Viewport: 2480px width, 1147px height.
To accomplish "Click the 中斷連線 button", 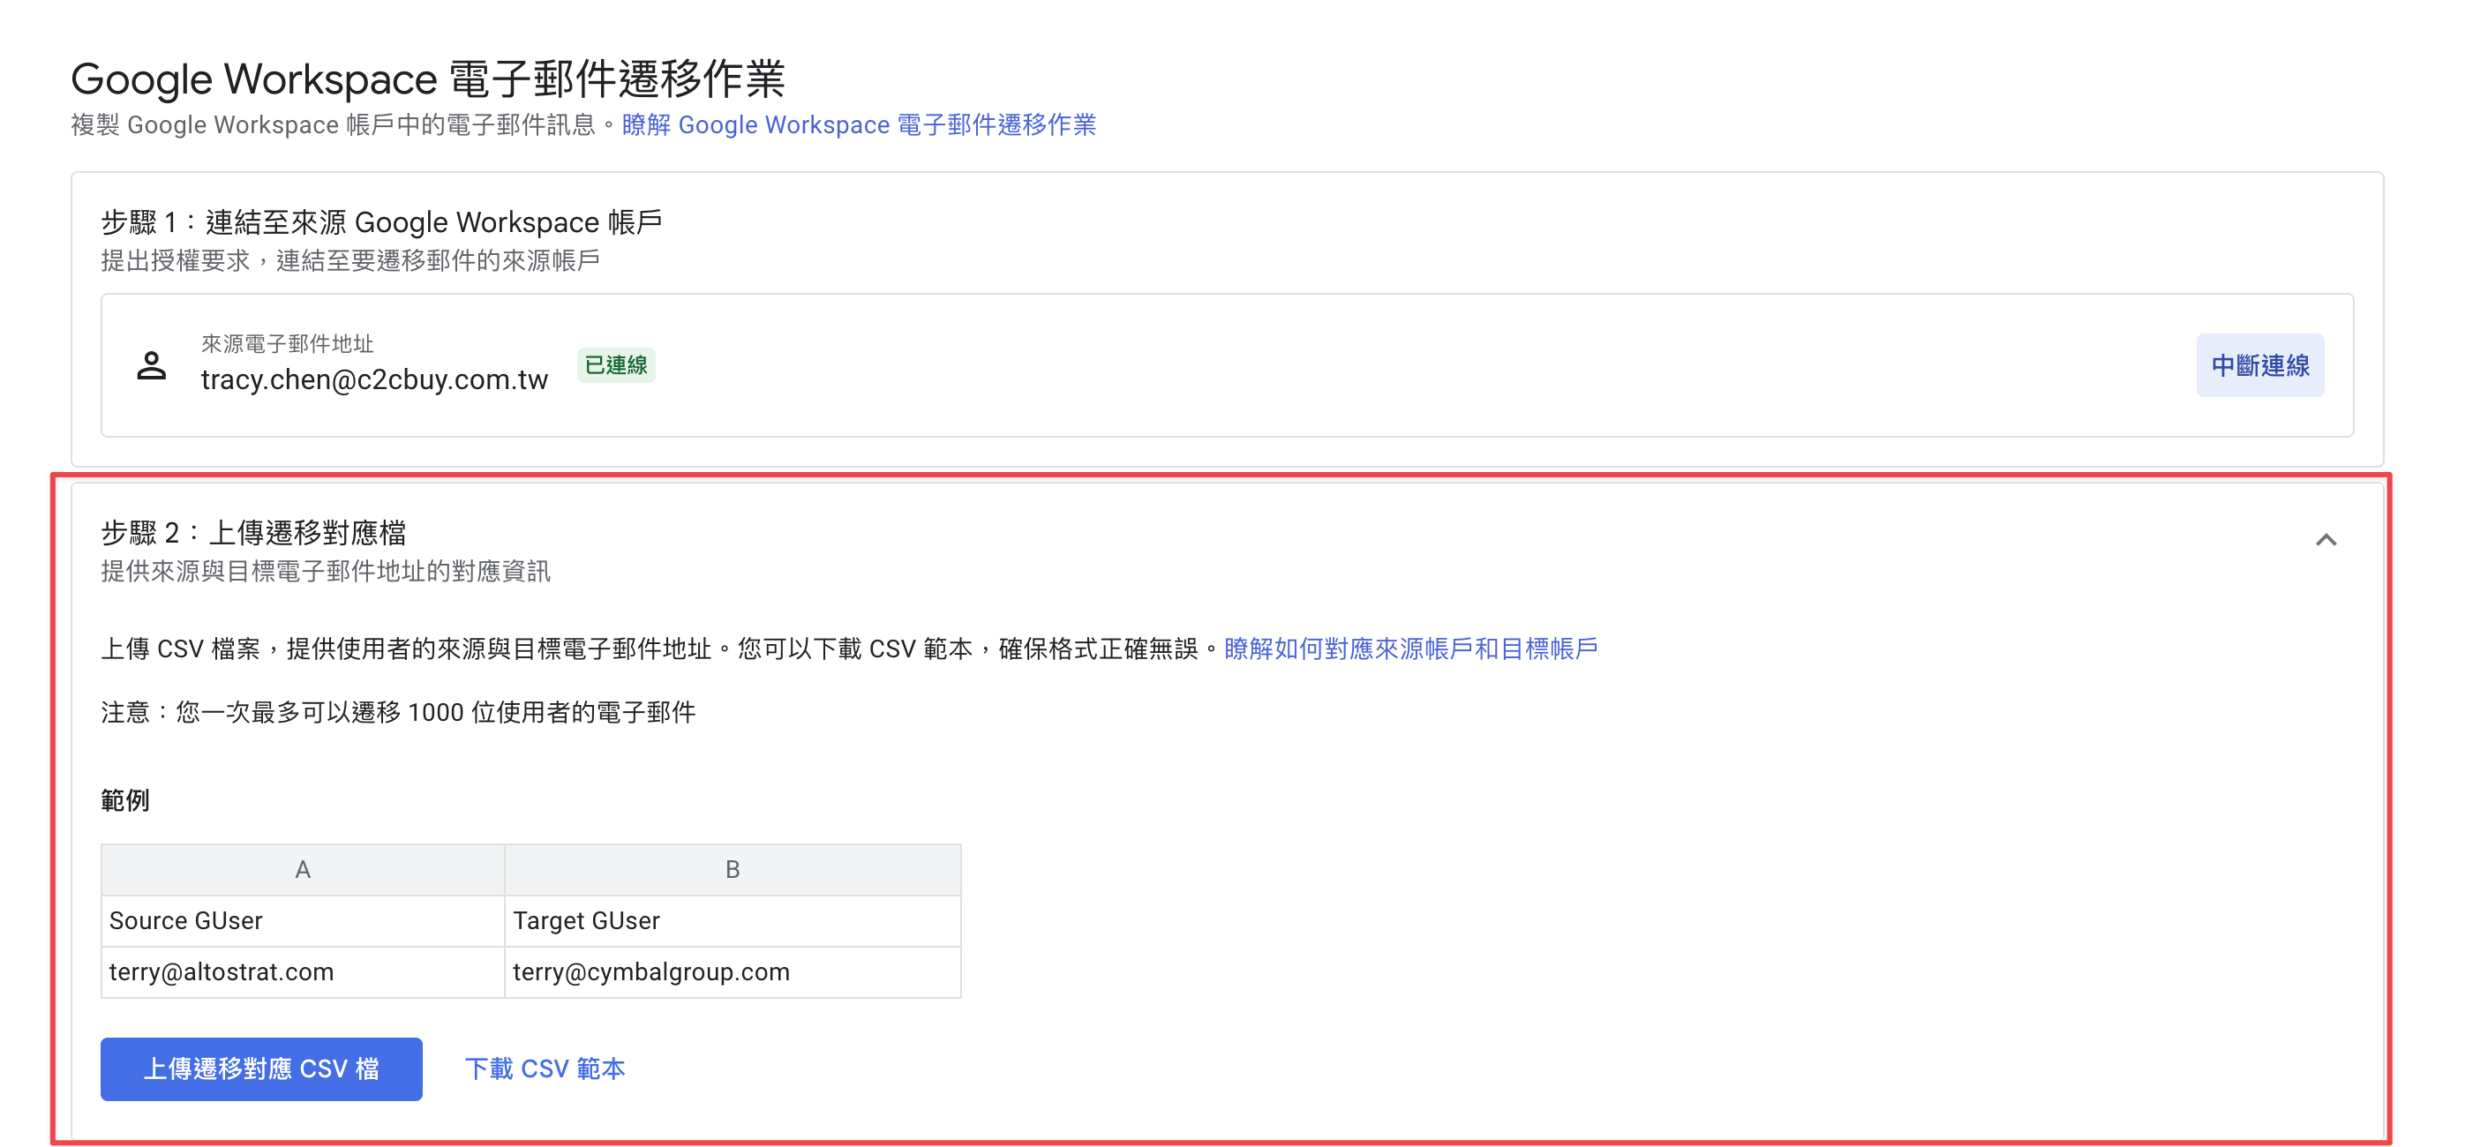I will coord(2259,365).
